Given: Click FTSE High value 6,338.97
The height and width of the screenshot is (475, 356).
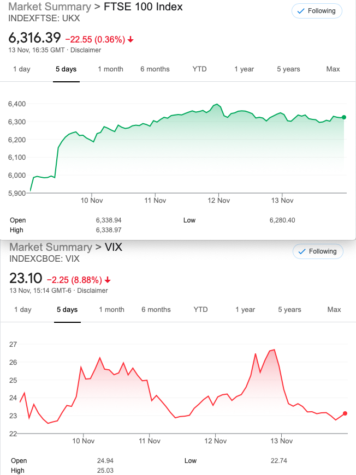Looking at the screenshot, I should click(x=109, y=230).
